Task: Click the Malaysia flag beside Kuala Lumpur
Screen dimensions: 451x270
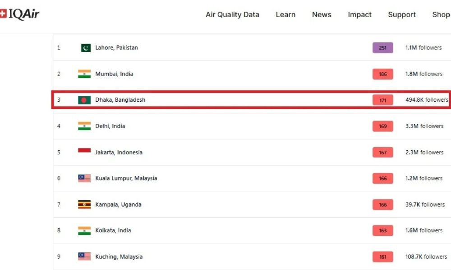Action: 84,178
